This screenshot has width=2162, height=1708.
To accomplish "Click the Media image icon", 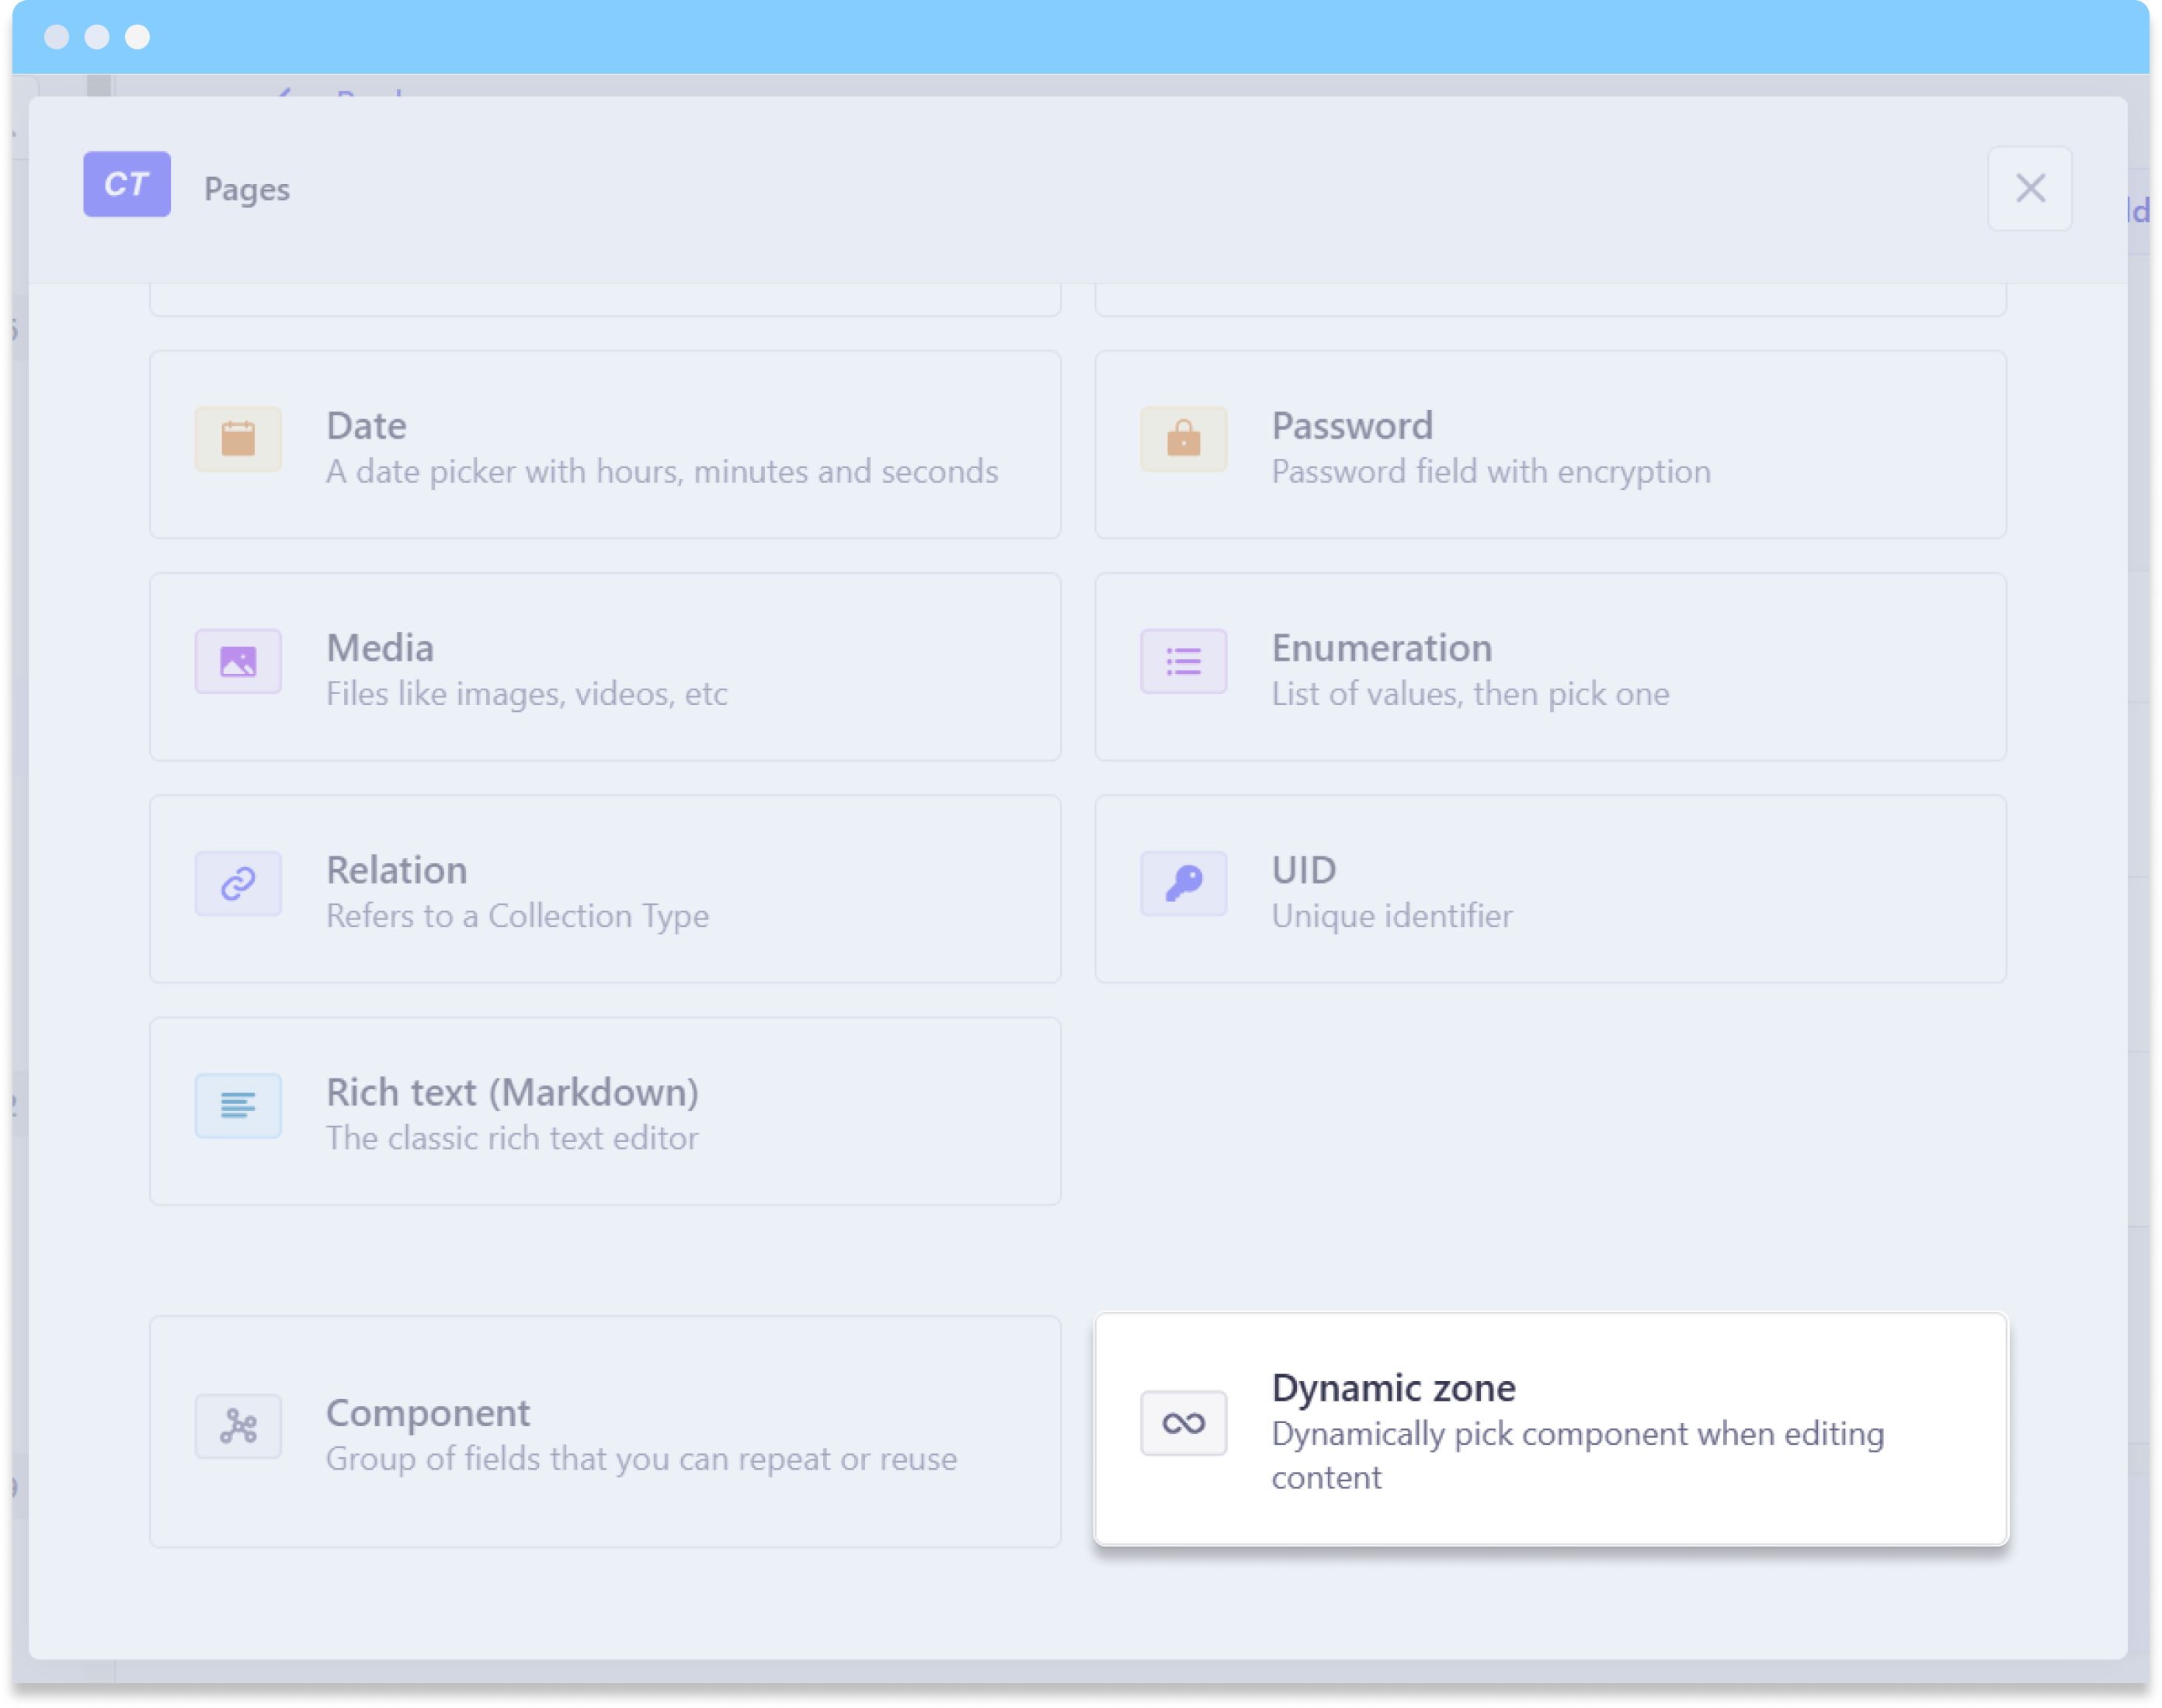I will tap(238, 661).
